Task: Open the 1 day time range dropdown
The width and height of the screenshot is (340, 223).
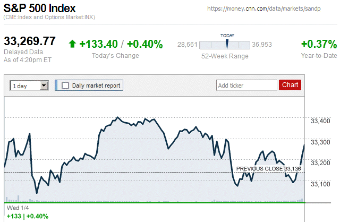Action: point(29,85)
